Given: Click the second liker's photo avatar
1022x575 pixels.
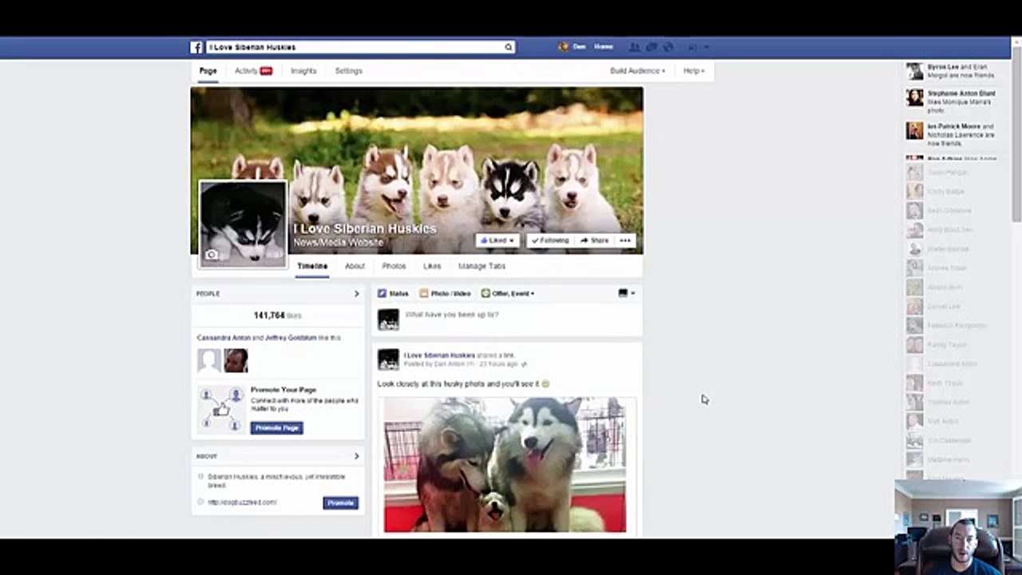Looking at the screenshot, I should click(x=236, y=361).
